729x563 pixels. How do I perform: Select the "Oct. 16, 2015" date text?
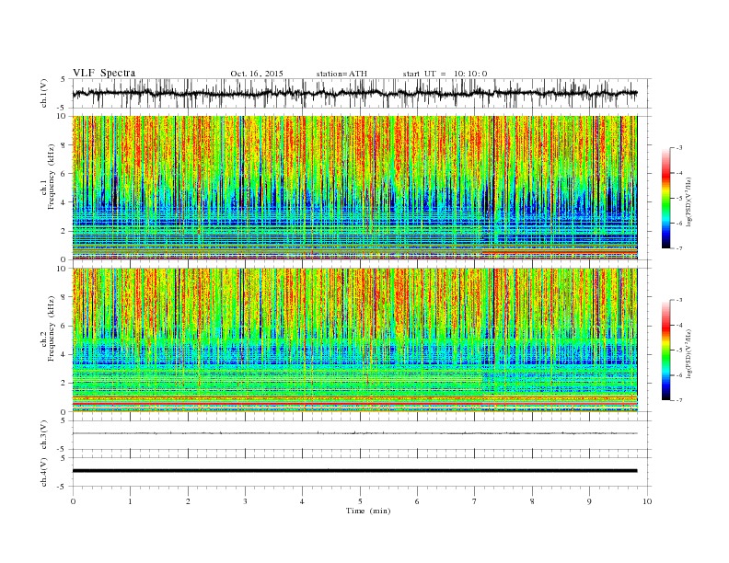tap(257, 74)
